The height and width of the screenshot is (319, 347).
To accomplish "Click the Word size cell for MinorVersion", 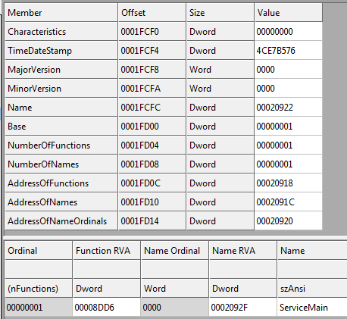I will coord(220,89).
